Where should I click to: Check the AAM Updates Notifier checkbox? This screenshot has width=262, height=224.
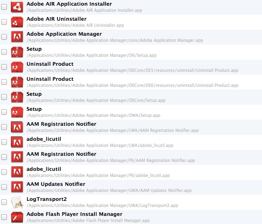coord(4,187)
